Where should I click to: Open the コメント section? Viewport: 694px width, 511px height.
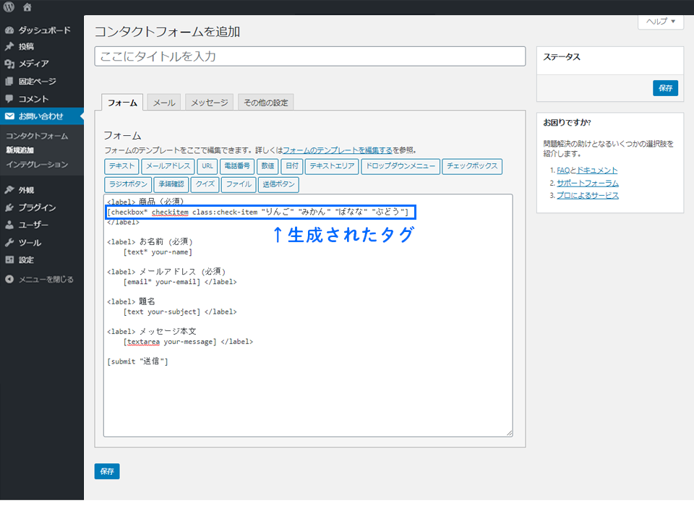coord(33,99)
